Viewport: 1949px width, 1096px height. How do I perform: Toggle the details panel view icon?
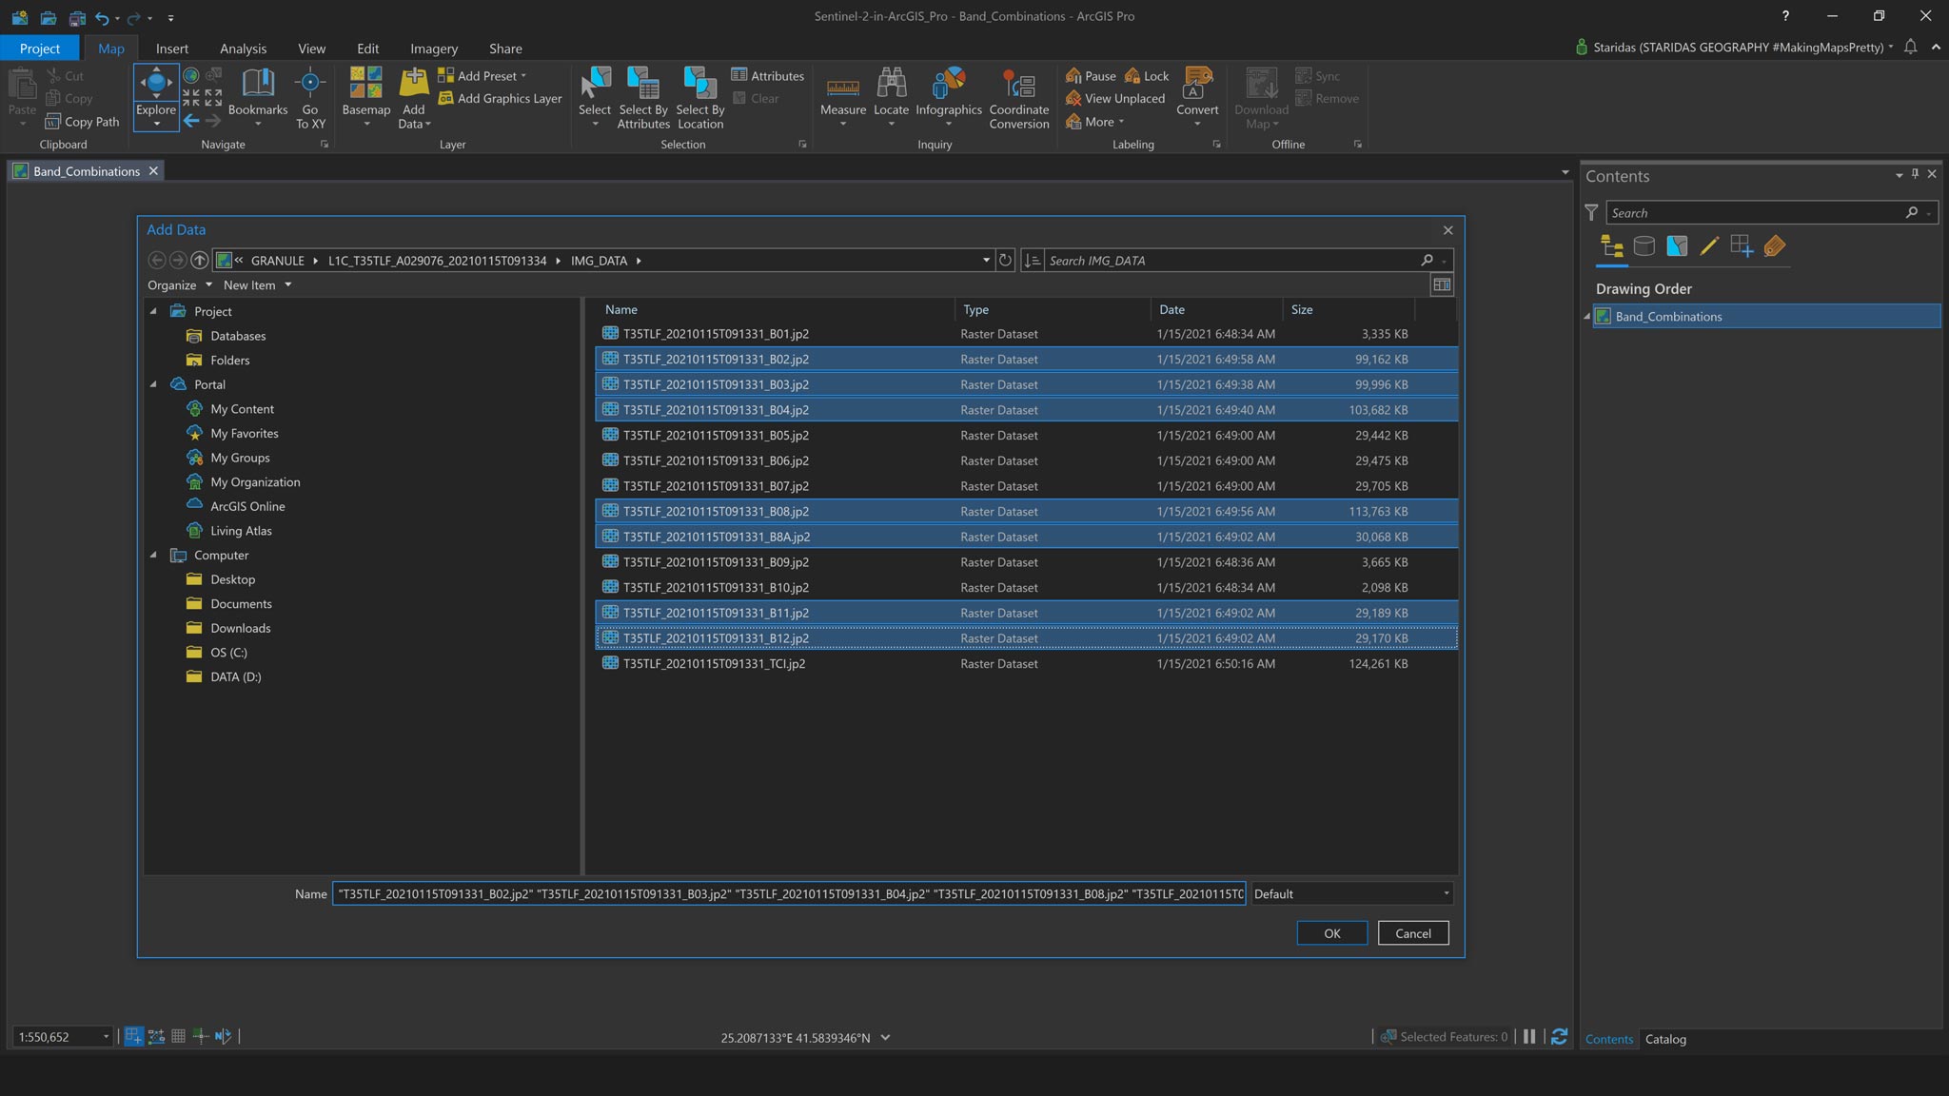coord(1442,284)
